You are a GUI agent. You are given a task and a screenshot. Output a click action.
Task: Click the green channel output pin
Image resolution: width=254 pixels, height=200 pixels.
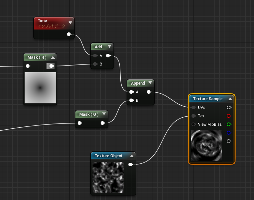click(229, 124)
